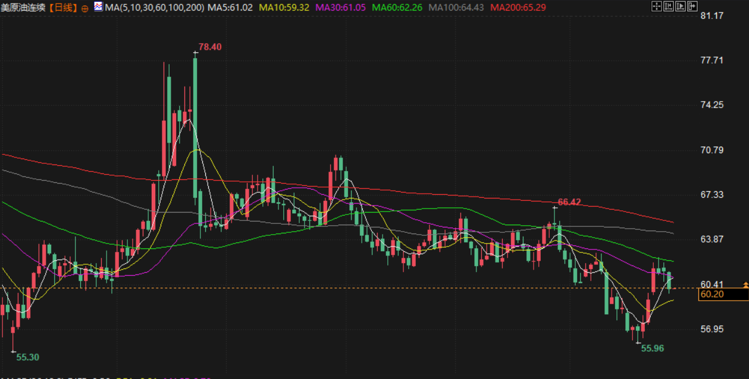The height and width of the screenshot is (379, 749).
Task: Click the magenta MA30:61.05 label
Action: [341, 7]
